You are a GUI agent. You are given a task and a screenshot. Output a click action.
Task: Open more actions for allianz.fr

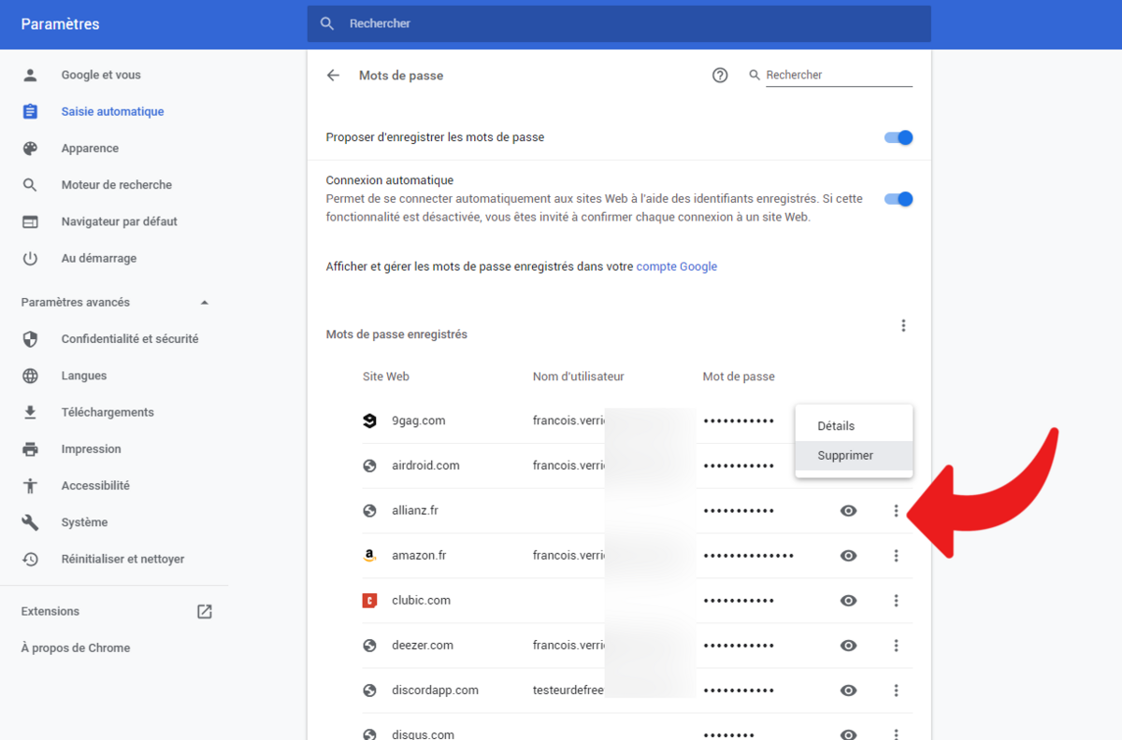(x=896, y=511)
